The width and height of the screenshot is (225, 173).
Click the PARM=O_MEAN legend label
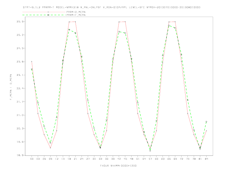tap(76, 12)
